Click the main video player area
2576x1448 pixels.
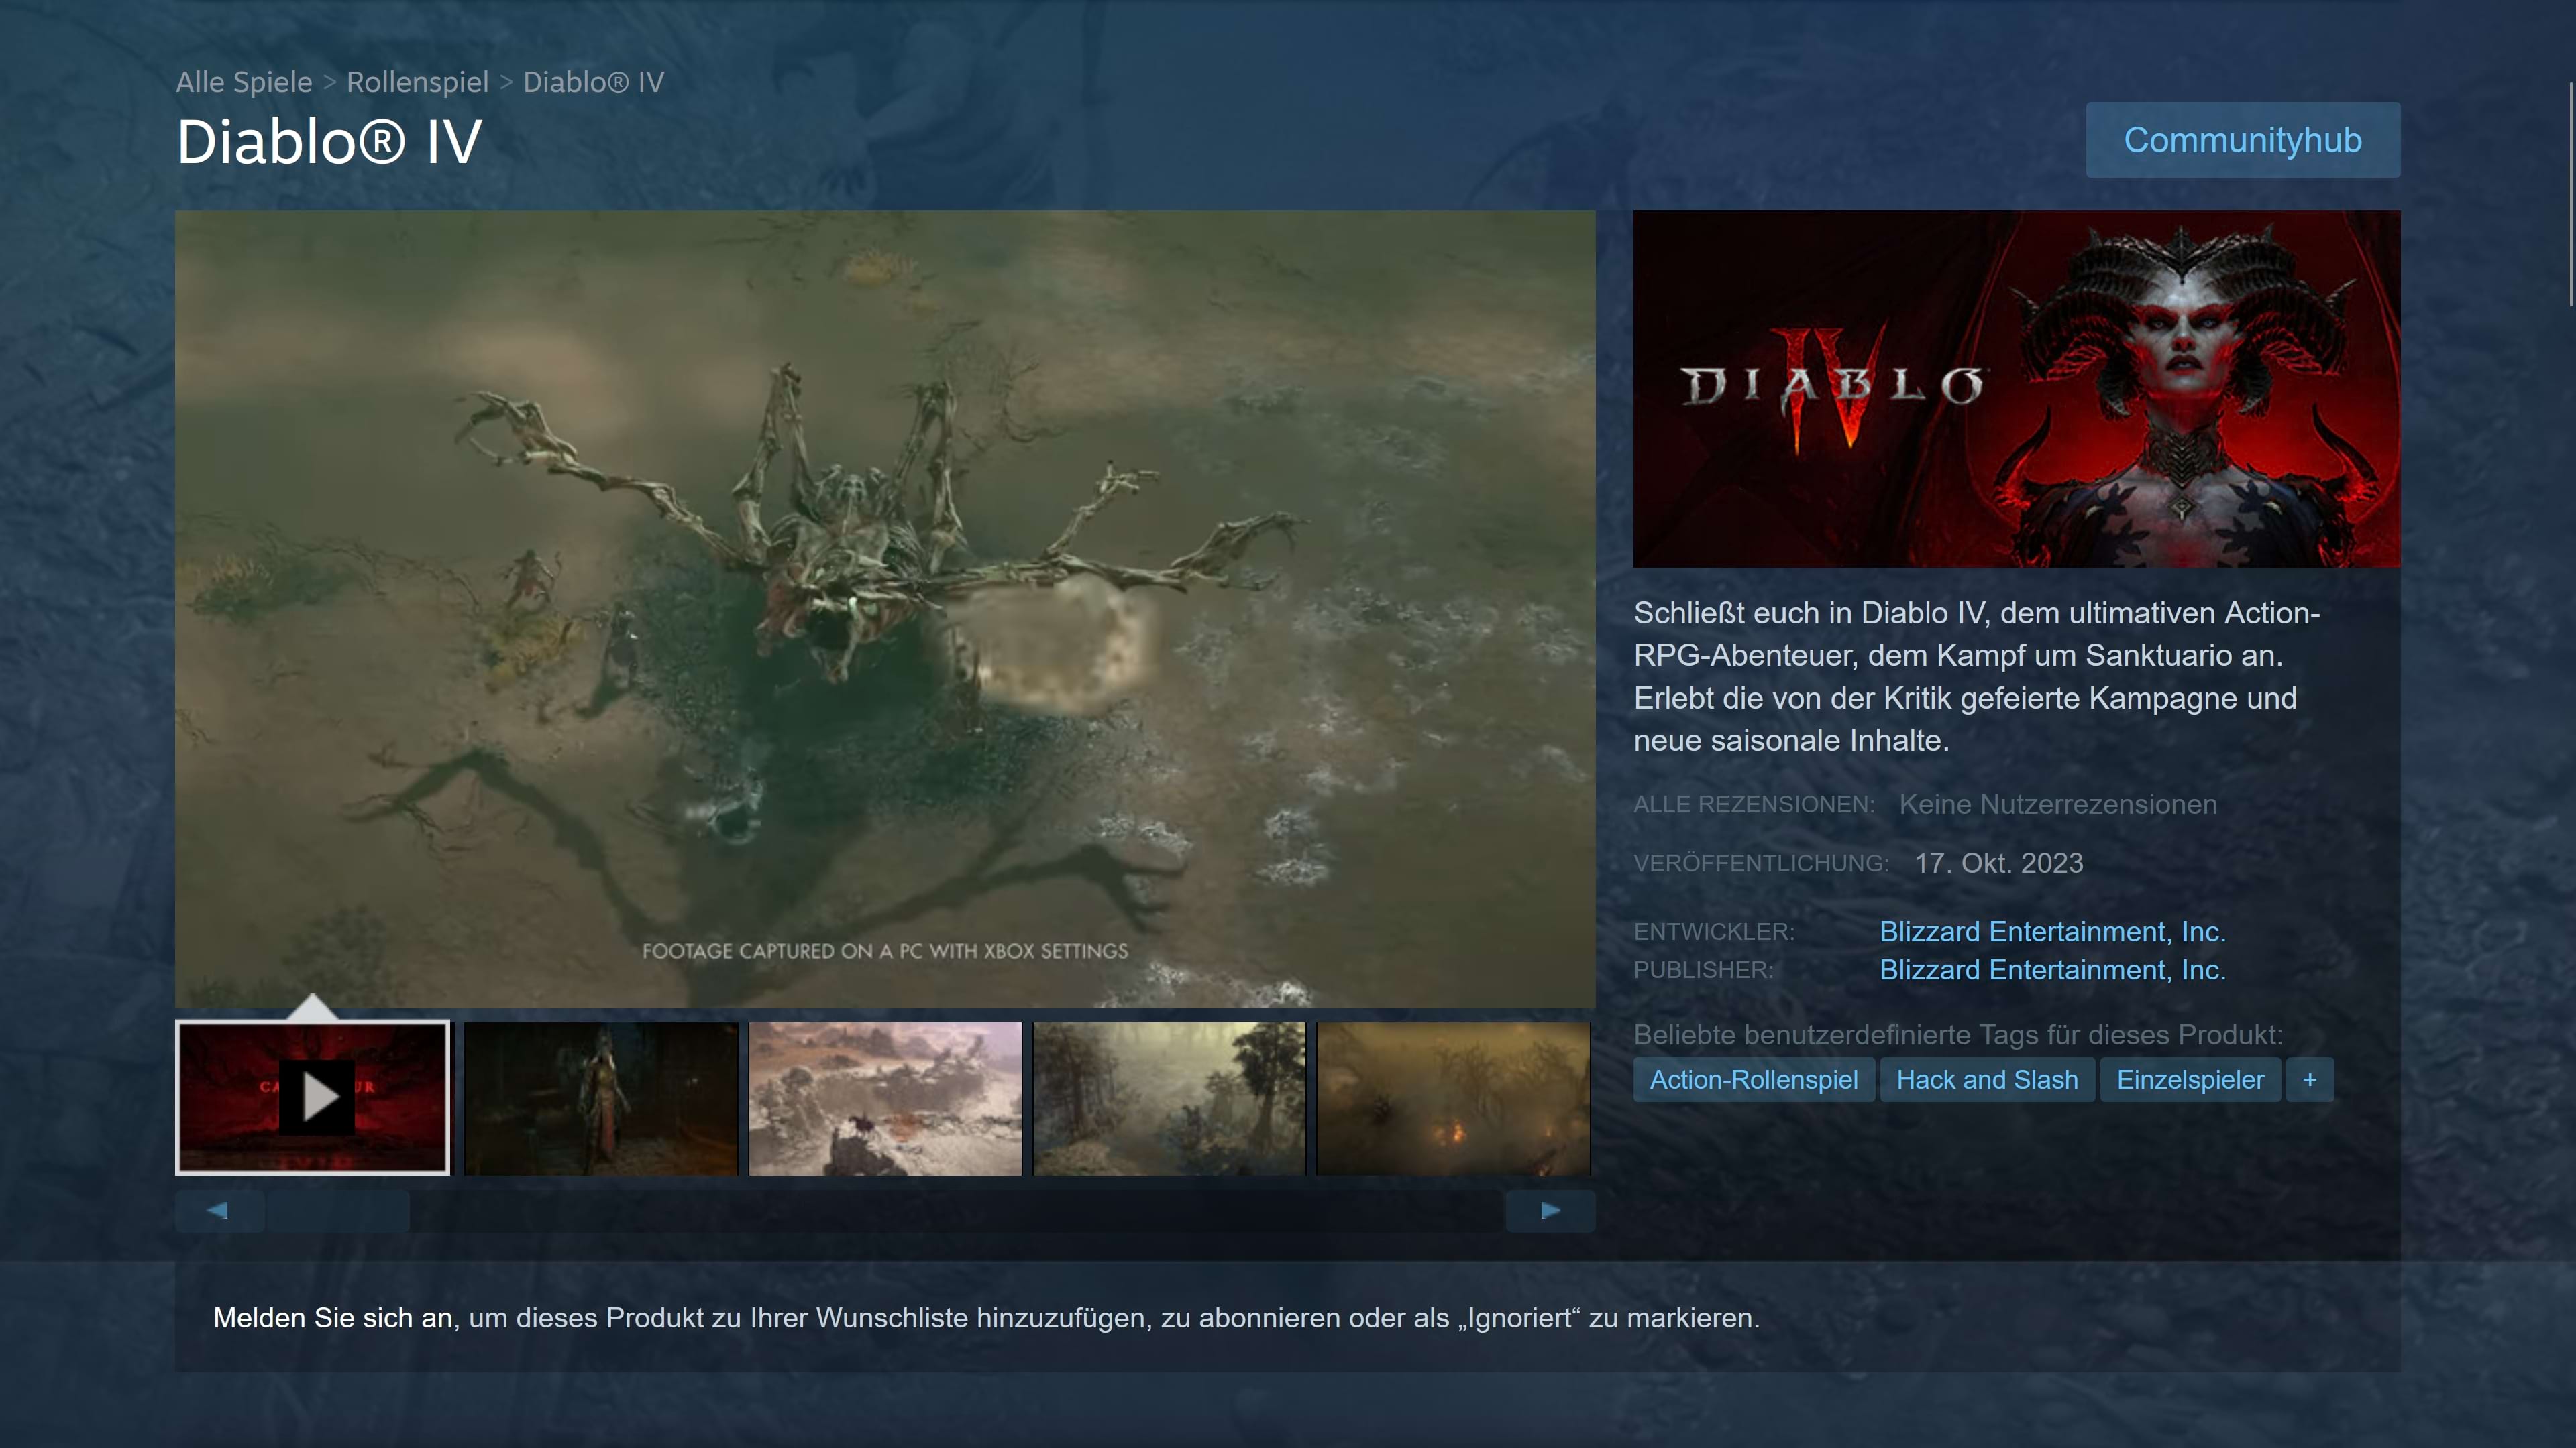[885, 609]
